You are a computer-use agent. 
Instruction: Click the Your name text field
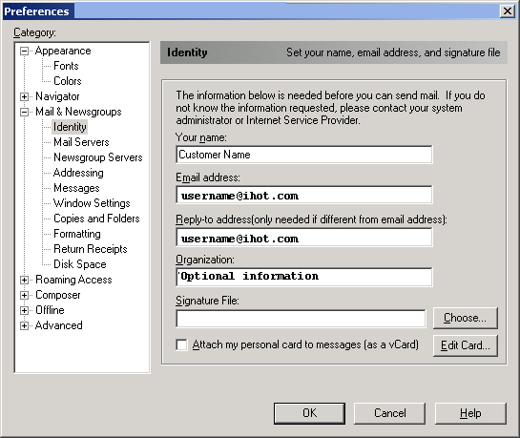coord(304,155)
